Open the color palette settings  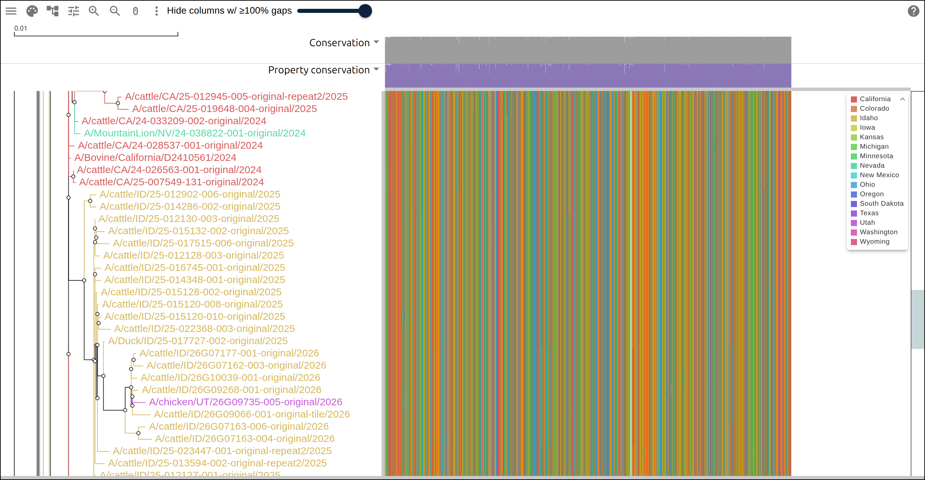coord(32,11)
